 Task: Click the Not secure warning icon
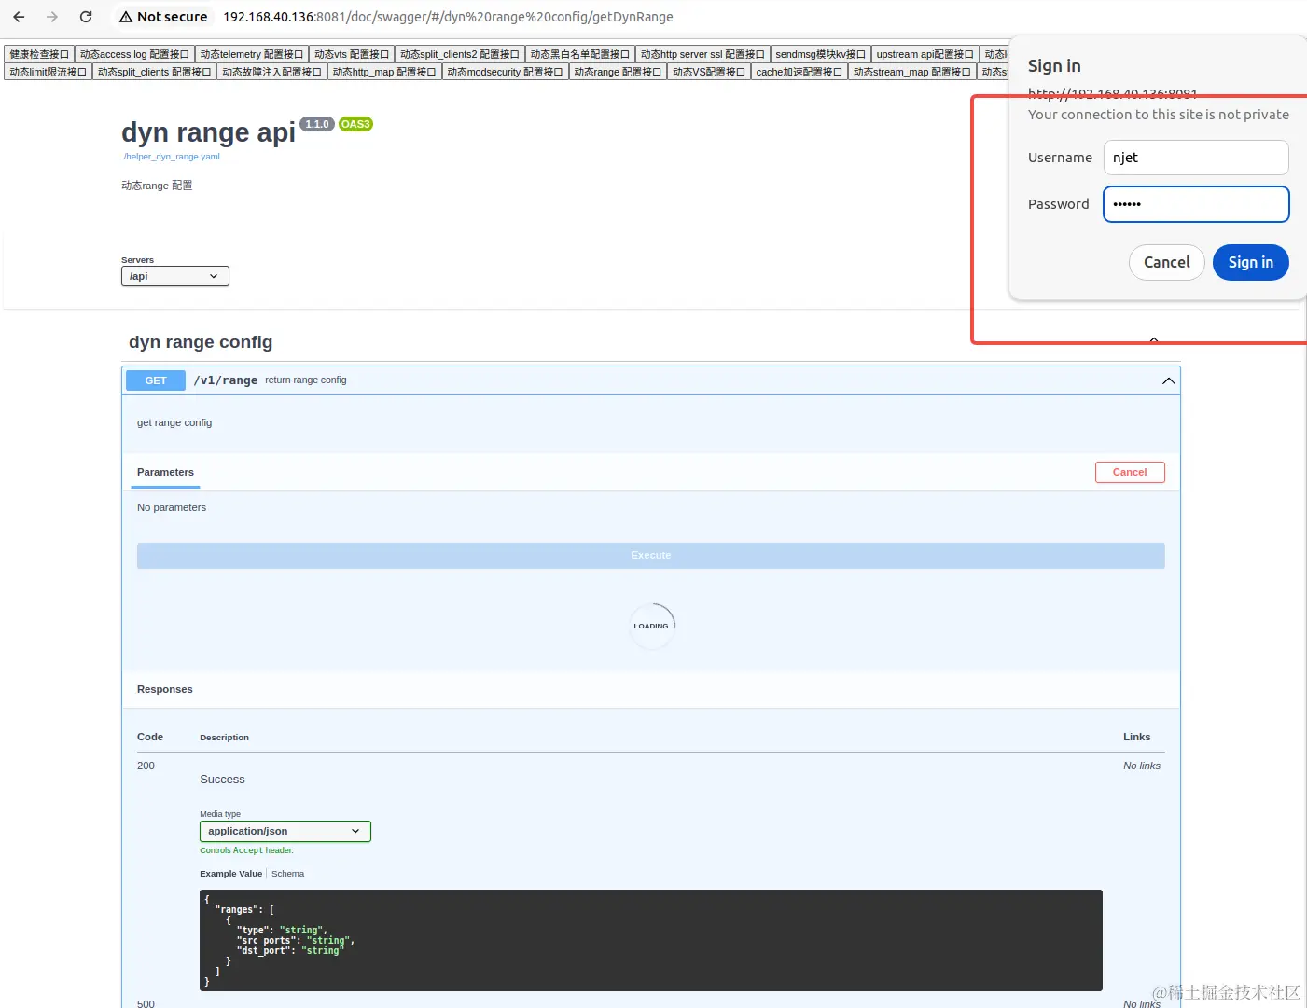(126, 17)
